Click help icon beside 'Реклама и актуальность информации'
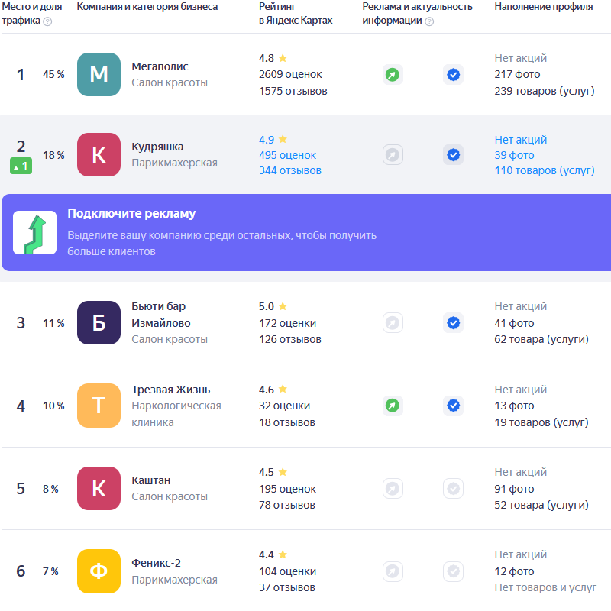This screenshot has height=611, width=611. pyautogui.click(x=429, y=21)
